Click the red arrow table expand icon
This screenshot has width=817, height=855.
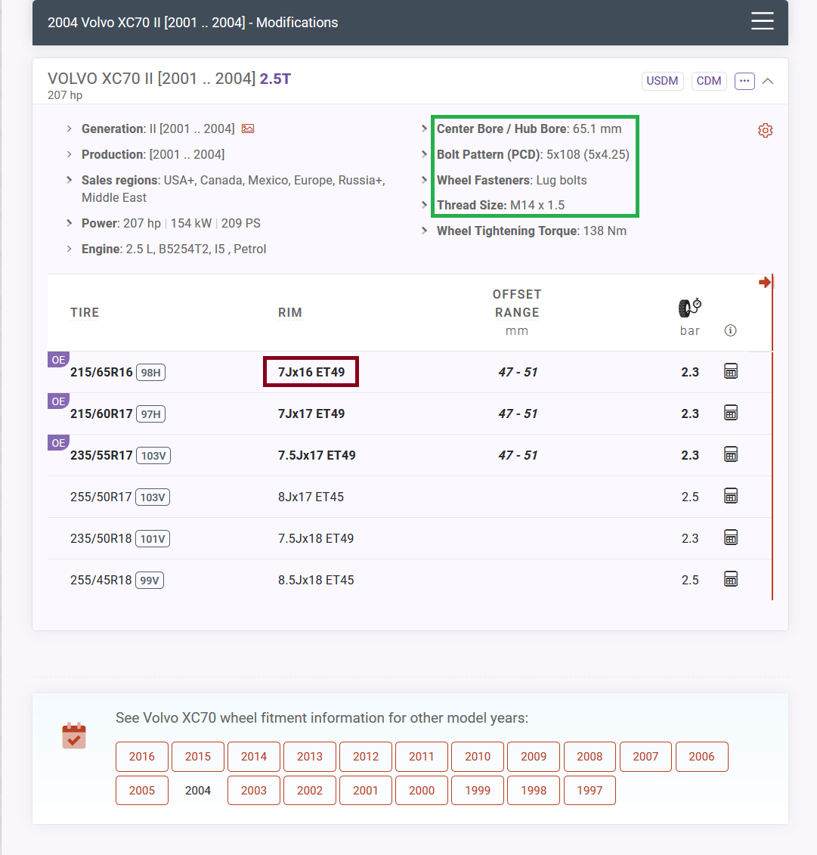pos(765,282)
